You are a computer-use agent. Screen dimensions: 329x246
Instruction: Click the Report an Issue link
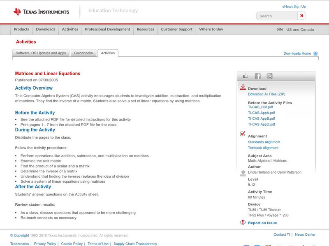(262, 223)
